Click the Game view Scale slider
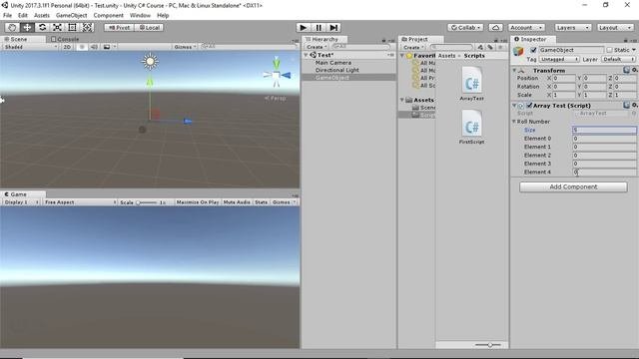 coord(147,202)
